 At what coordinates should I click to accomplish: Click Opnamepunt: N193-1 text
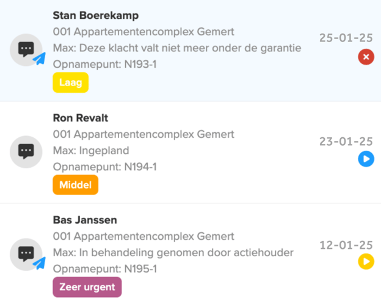point(105,63)
